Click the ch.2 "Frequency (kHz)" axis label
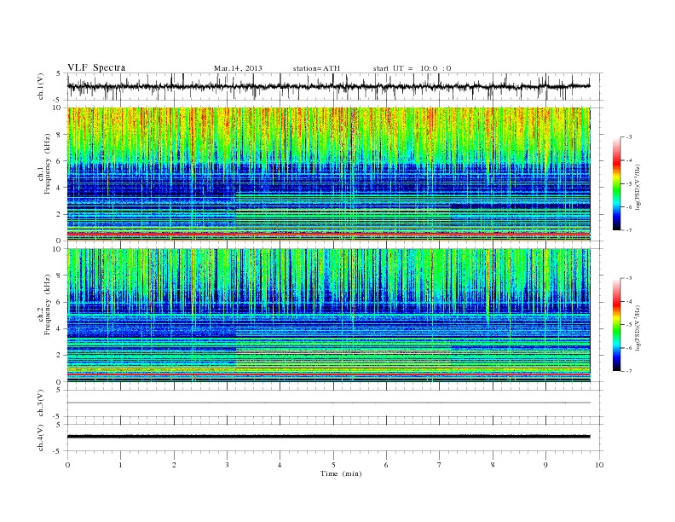The height and width of the screenshot is (522, 675). (48, 304)
